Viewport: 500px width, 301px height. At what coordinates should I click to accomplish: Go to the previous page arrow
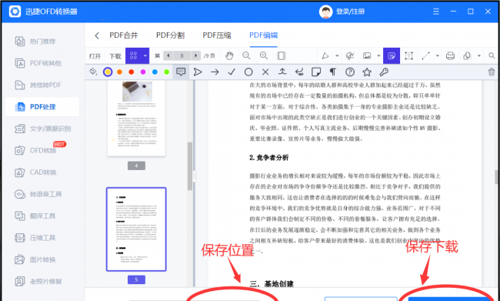click(x=168, y=56)
